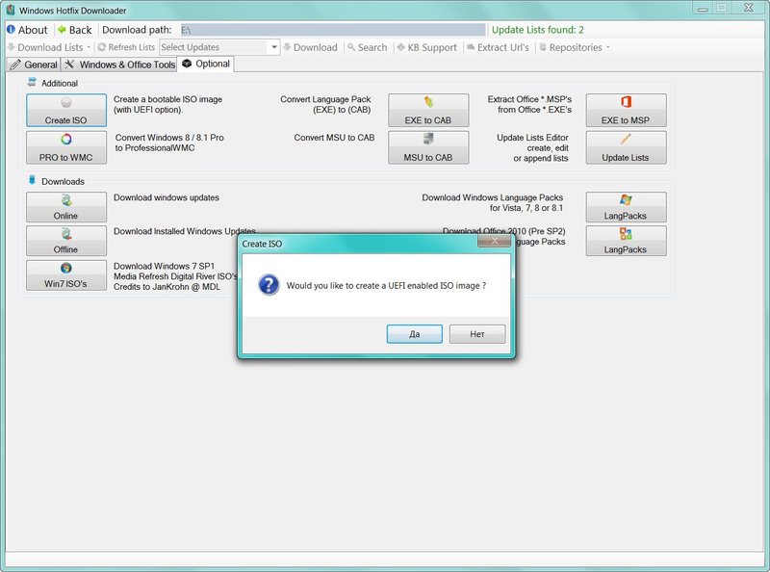Open the Download Lists menu

(49, 47)
